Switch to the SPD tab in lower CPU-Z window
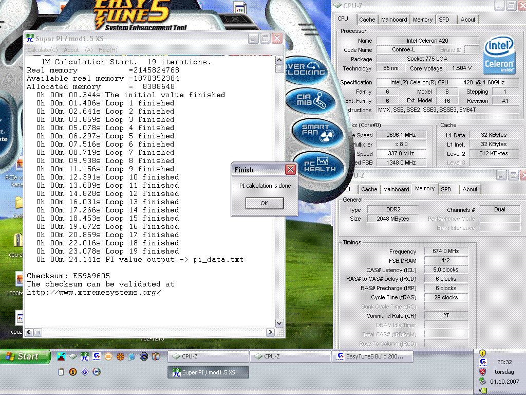 [446, 189]
